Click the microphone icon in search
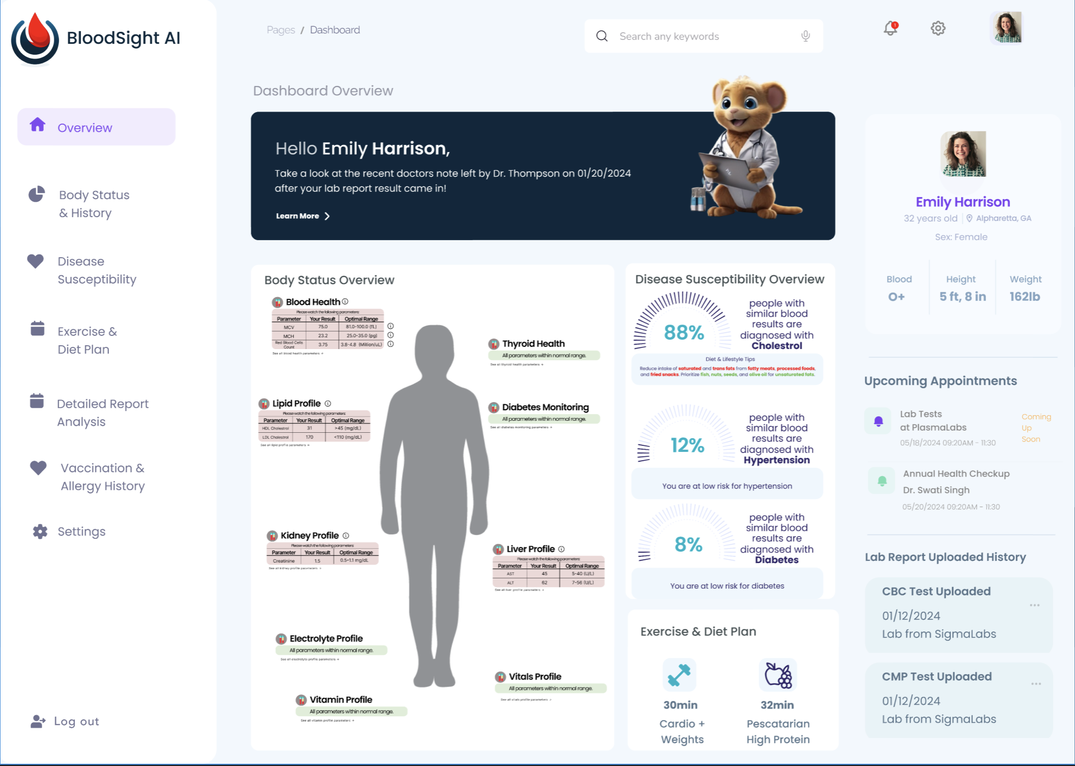 click(x=805, y=36)
